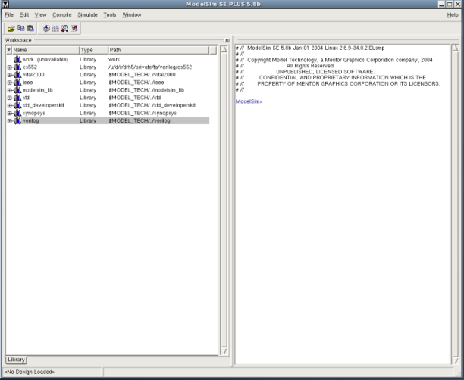Expand the synopsys library node
The image size is (464, 380).
pos(9,114)
